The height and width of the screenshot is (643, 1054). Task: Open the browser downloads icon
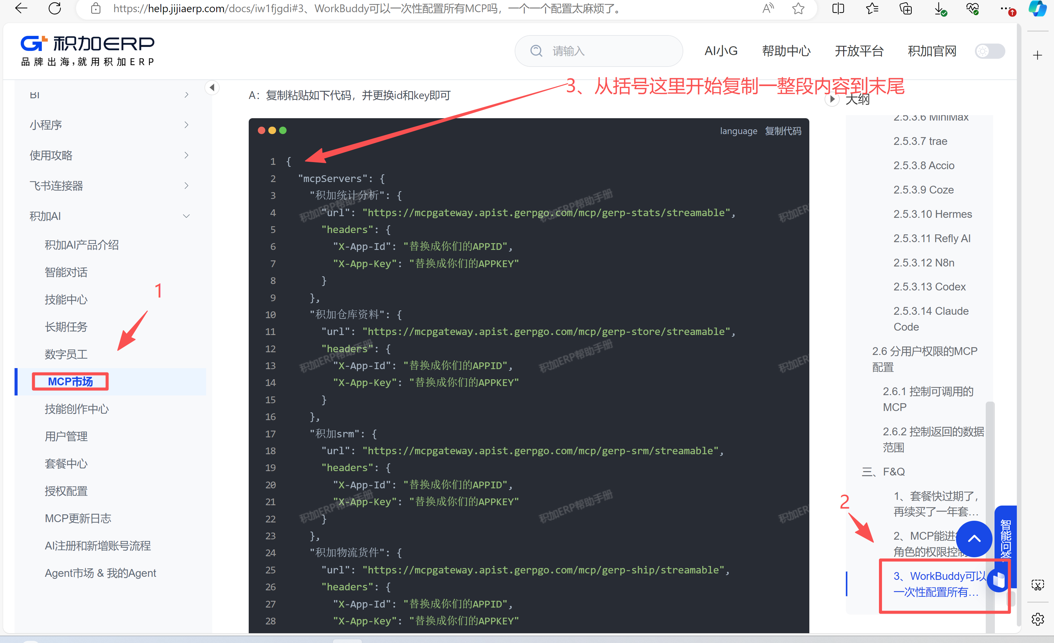click(940, 8)
